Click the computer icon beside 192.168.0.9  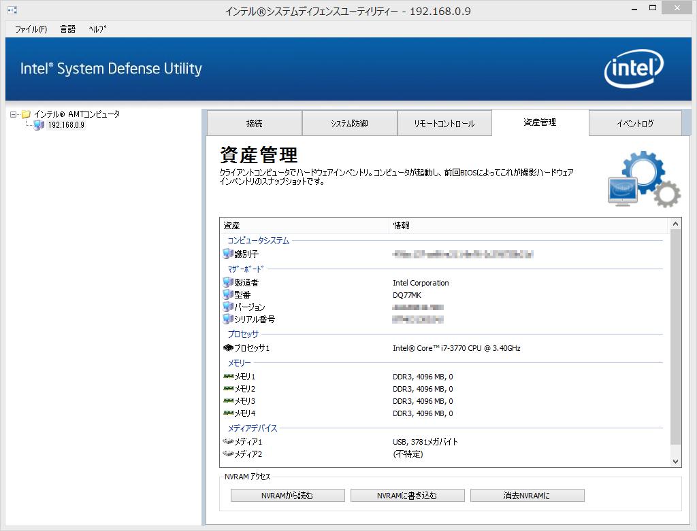point(39,125)
